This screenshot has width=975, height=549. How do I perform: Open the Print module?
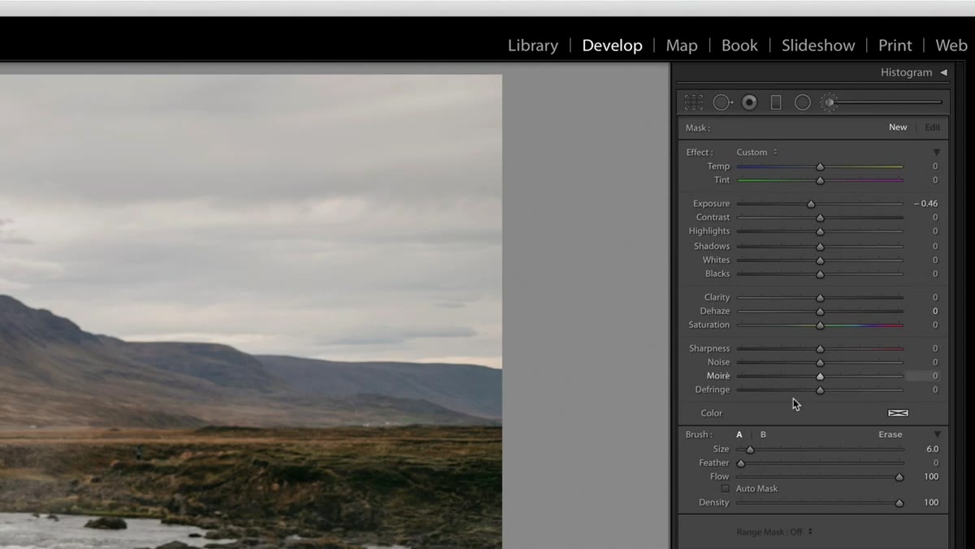tap(895, 45)
